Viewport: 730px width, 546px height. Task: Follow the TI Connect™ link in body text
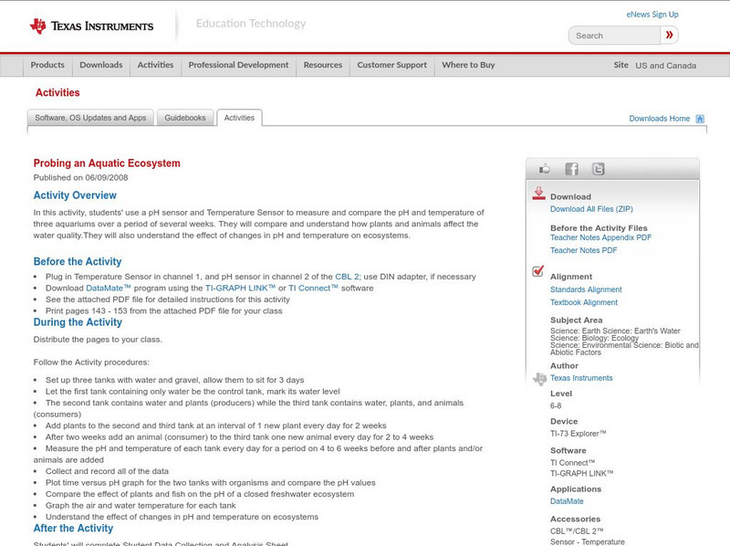point(313,289)
